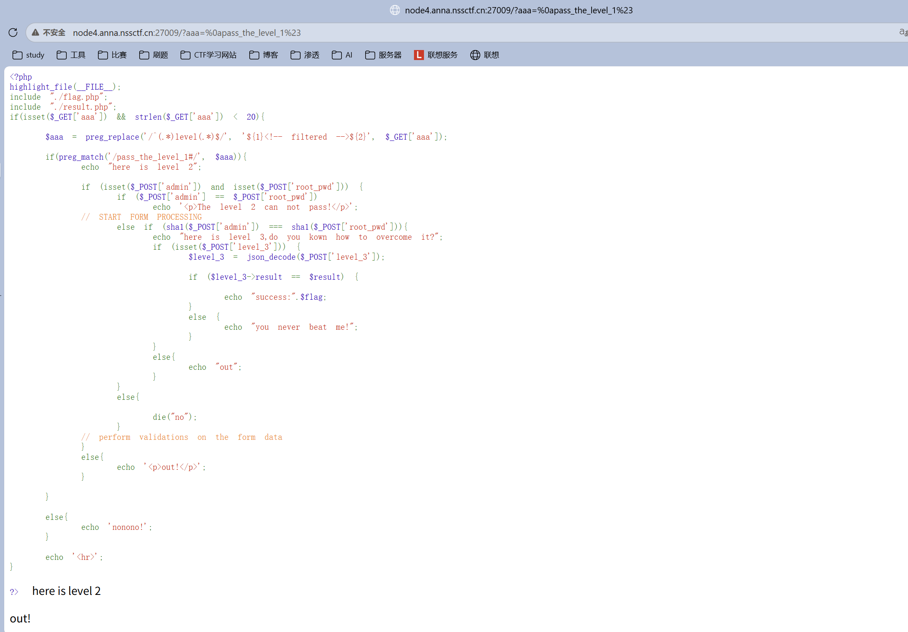This screenshot has height=632, width=908.
Task: Open the 联想服务 bookmark
Action: pos(436,55)
